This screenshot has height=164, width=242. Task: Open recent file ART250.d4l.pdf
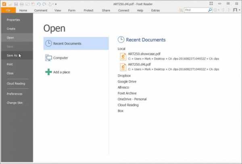point(169,67)
